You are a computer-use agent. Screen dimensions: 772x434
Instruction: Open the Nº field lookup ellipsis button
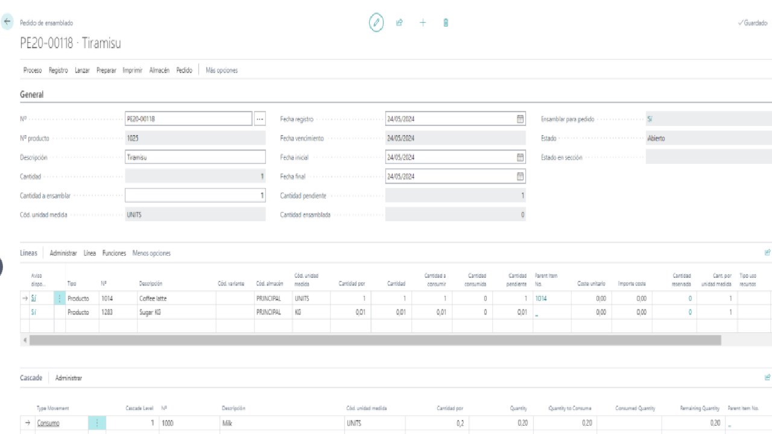259,119
